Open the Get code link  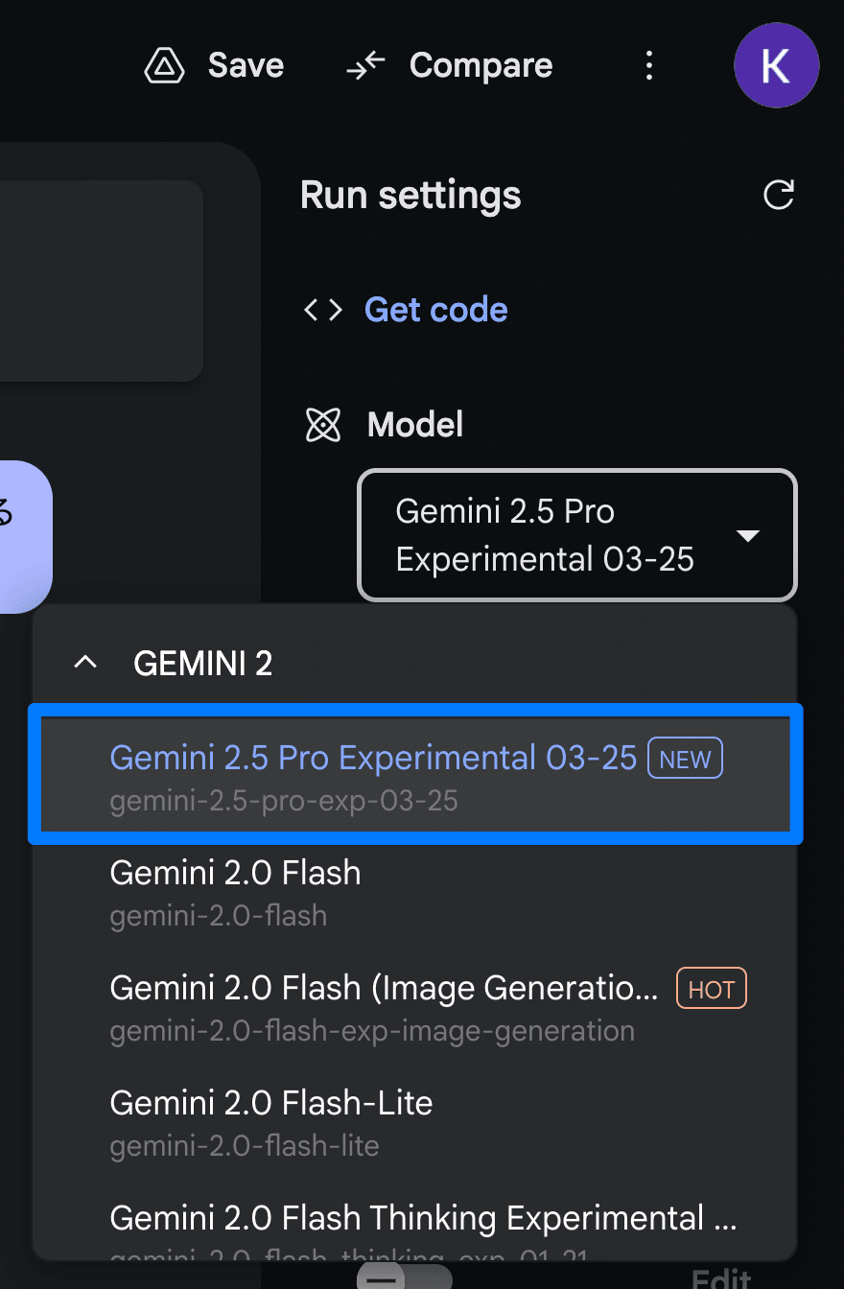436,310
